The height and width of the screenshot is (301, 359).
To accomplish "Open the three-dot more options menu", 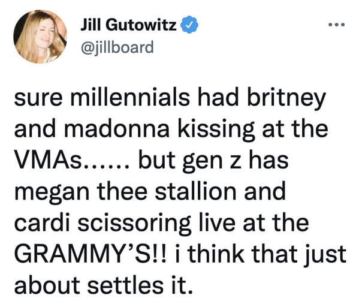I will tap(336, 25).
